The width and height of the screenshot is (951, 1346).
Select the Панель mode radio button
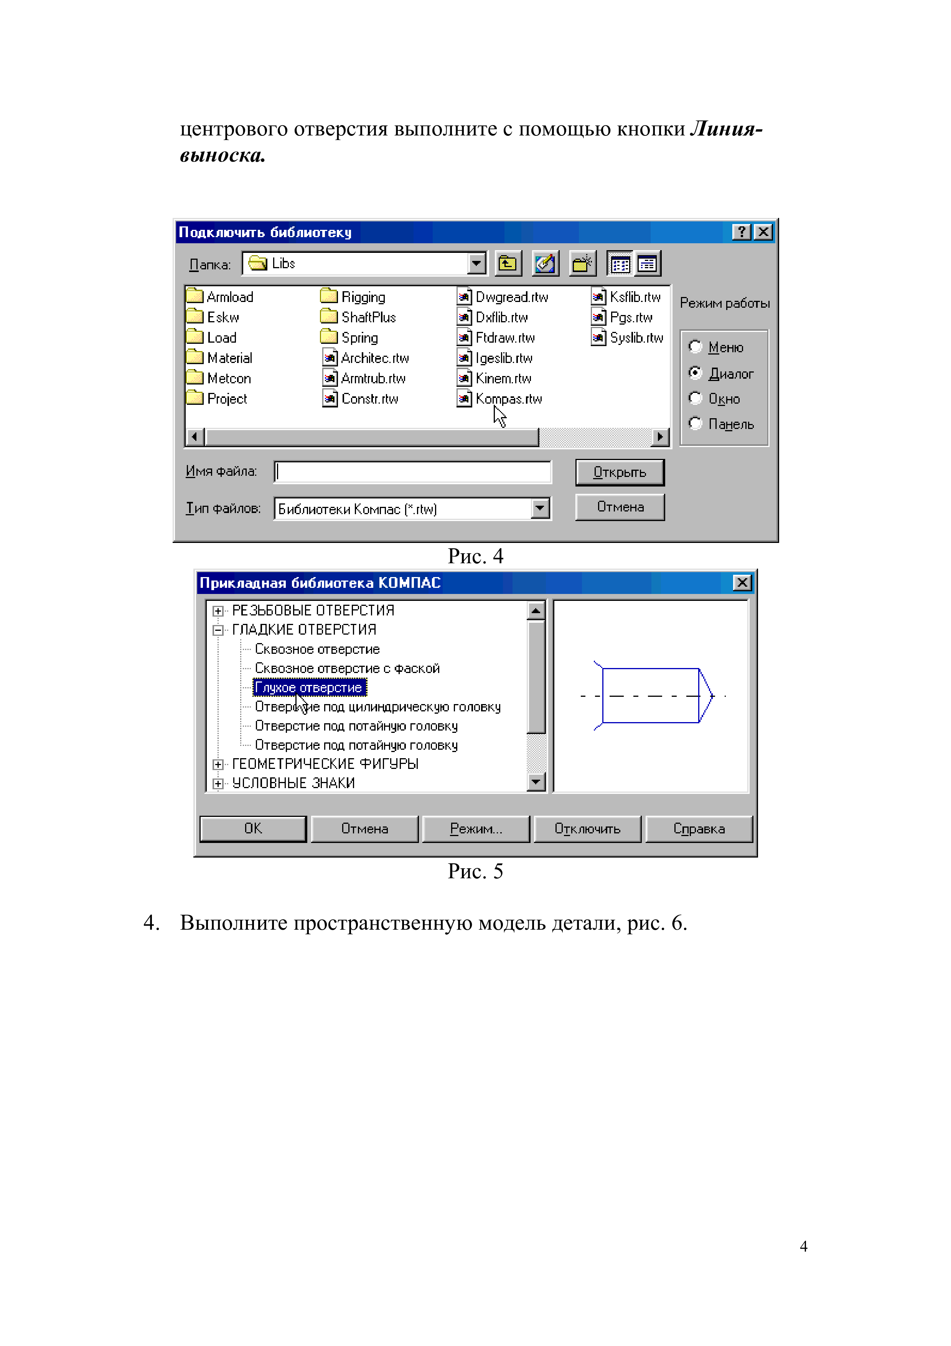696,423
